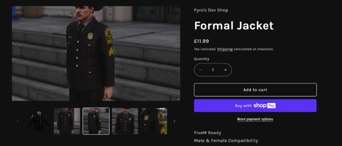Select the highlighted third thumbnail image
Image resolution: width=342 pixels, height=146 pixels.
point(96,121)
